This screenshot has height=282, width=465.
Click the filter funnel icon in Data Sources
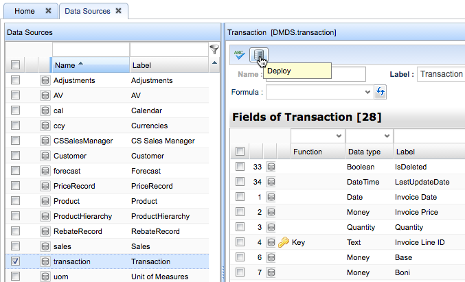pyautogui.click(x=214, y=49)
